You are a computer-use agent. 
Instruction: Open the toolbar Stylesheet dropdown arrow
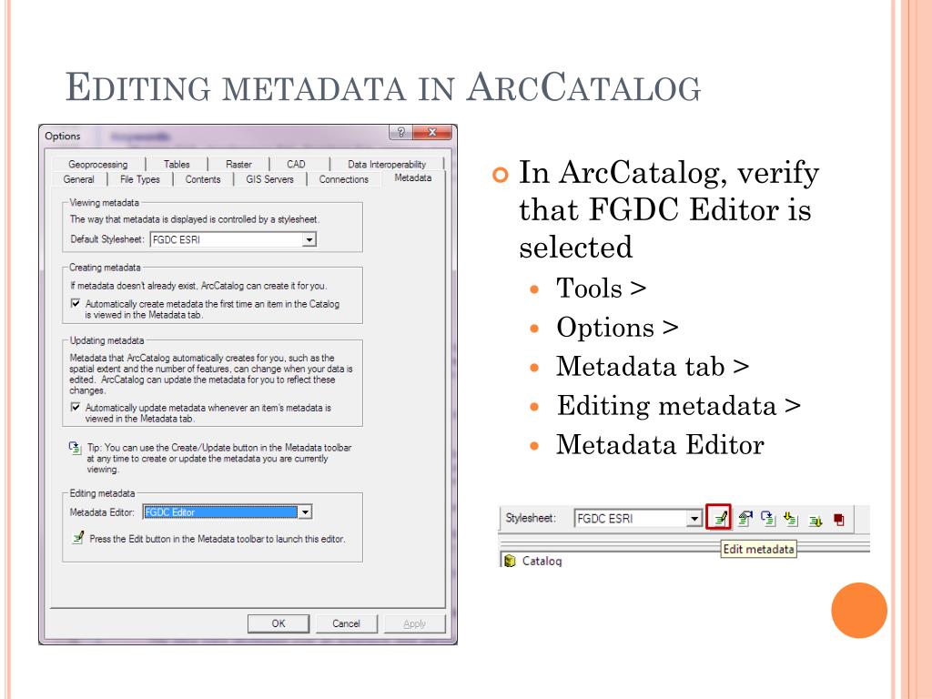coord(694,518)
